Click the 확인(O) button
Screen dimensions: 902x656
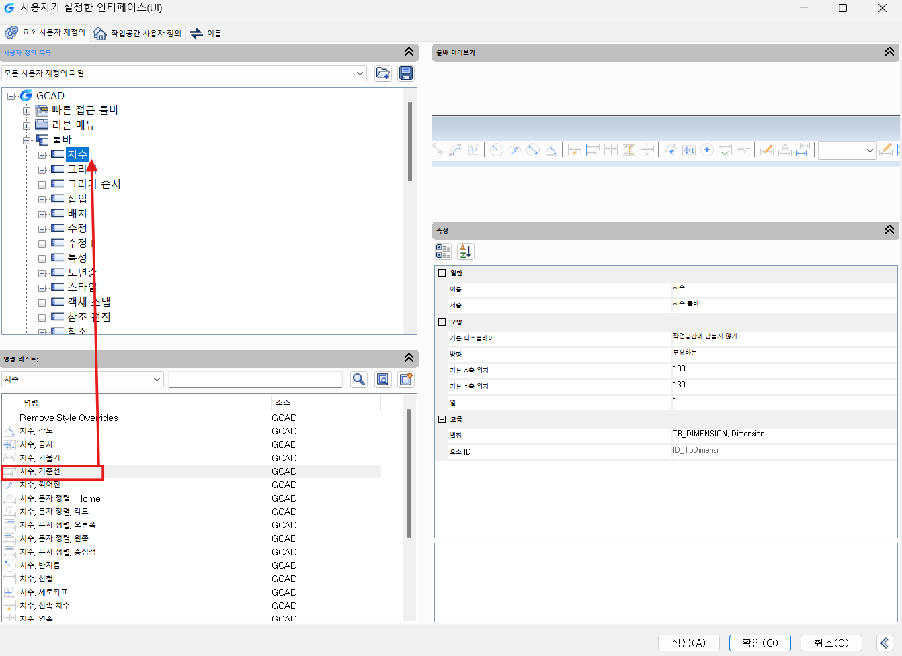click(x=760, y=643)
